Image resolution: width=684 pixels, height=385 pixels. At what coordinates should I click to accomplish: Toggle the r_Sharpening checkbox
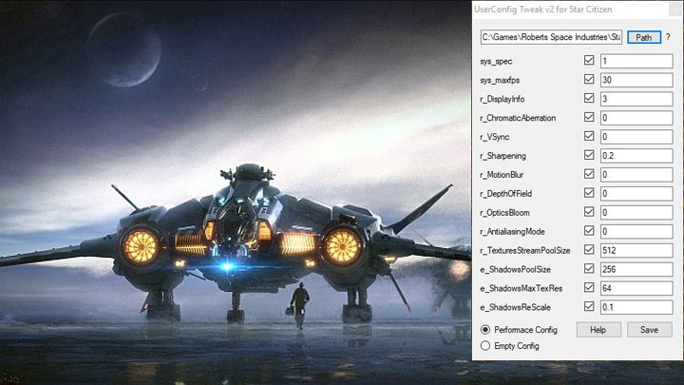coord(589,155)
